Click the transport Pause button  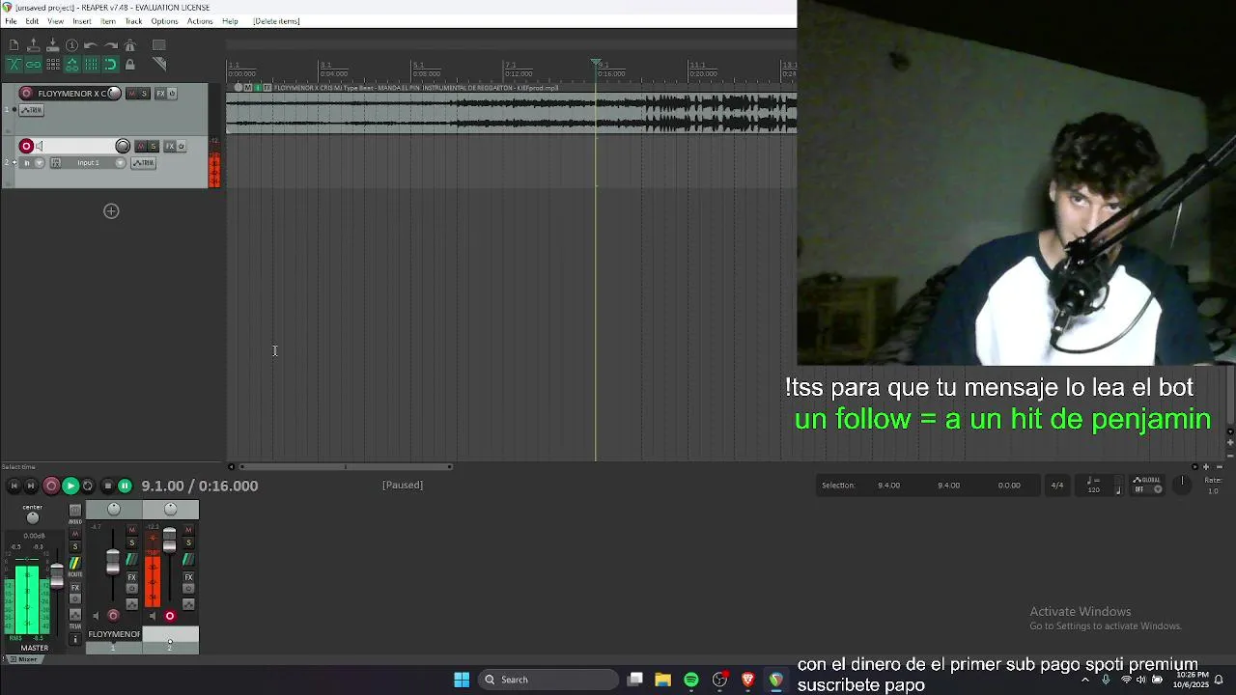[x=126, y=486]
